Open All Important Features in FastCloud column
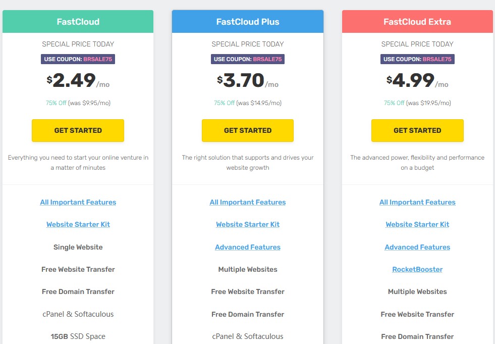 click(78, 202)
